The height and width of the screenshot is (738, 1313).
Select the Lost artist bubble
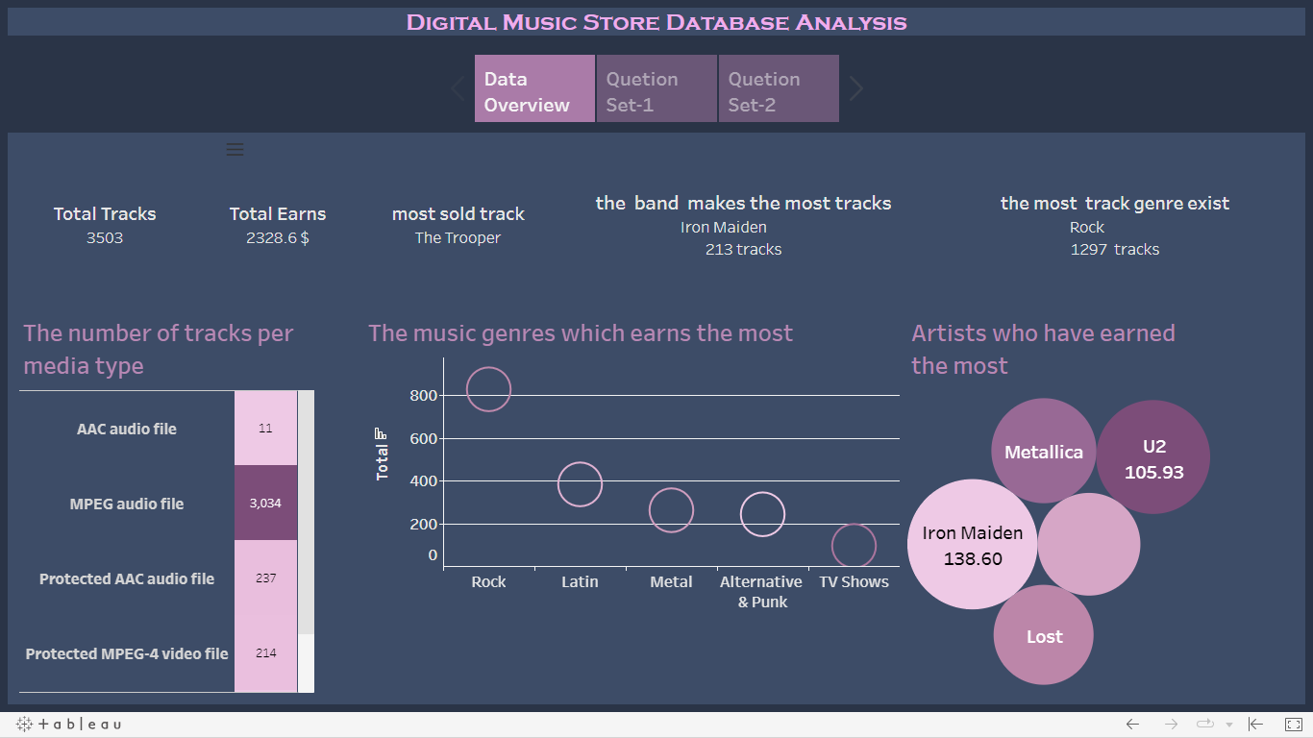tap(1043, 636)
